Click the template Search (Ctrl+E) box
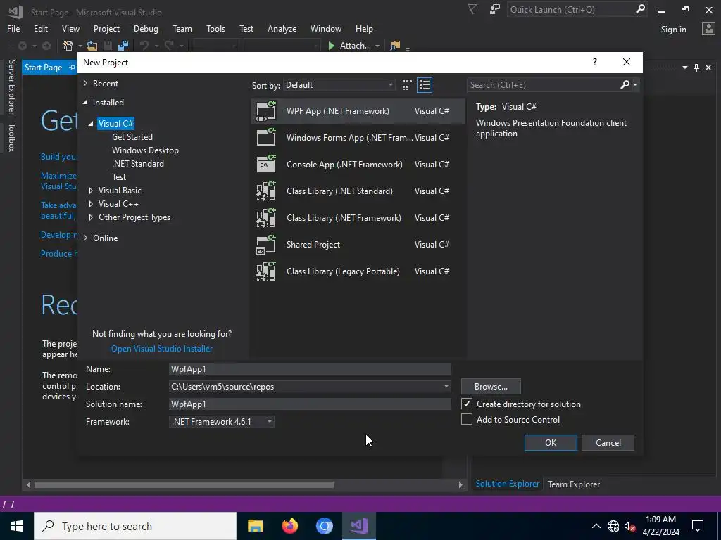 (544, 85)
